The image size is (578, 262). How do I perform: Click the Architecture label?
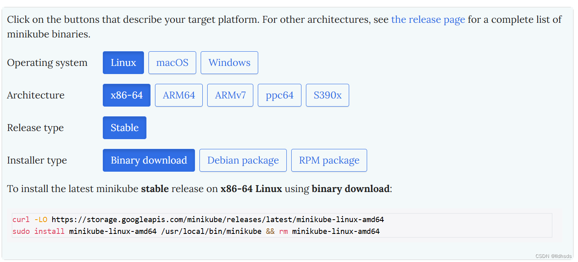point(36,95)
